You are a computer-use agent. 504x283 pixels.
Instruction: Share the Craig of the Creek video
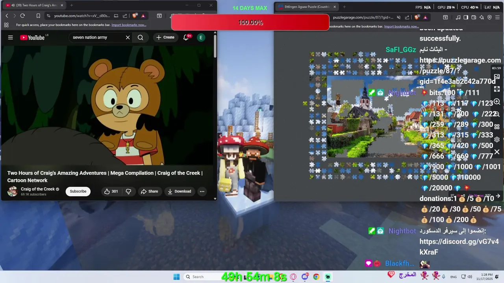click(x=149, y=191)
